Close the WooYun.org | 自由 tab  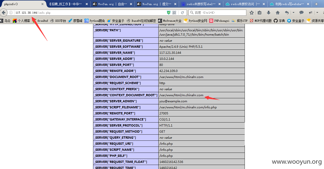[x=131, y=4]
